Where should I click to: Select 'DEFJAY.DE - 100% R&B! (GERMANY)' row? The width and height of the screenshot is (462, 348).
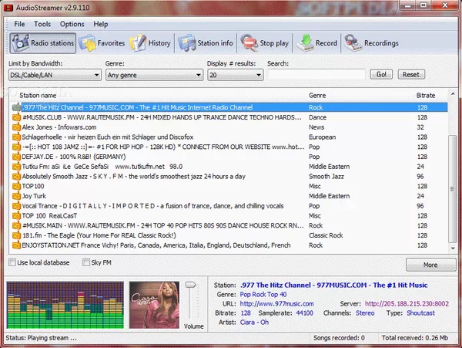229,157
